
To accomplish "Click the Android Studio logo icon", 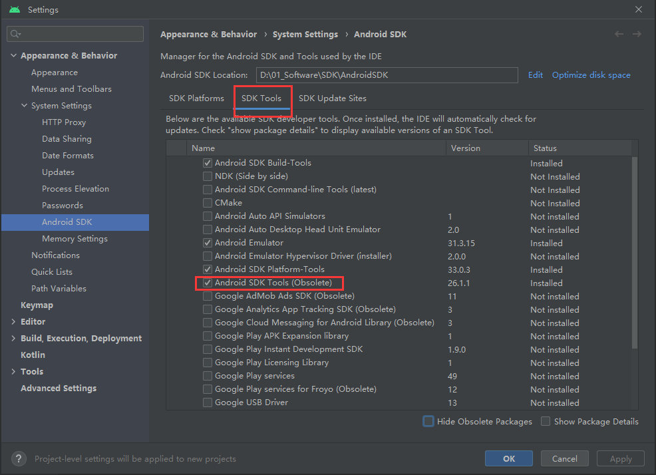I will [x=15, y=10].
